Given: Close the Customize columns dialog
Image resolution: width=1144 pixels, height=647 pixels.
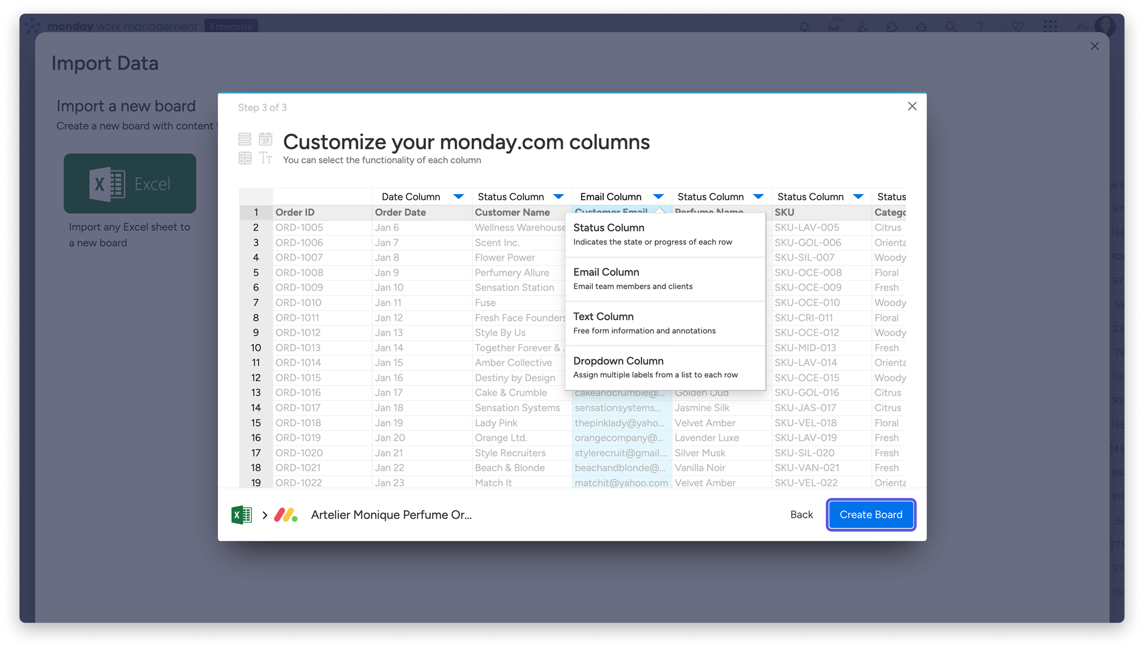Looking at the screenshot, I should 912,106.
